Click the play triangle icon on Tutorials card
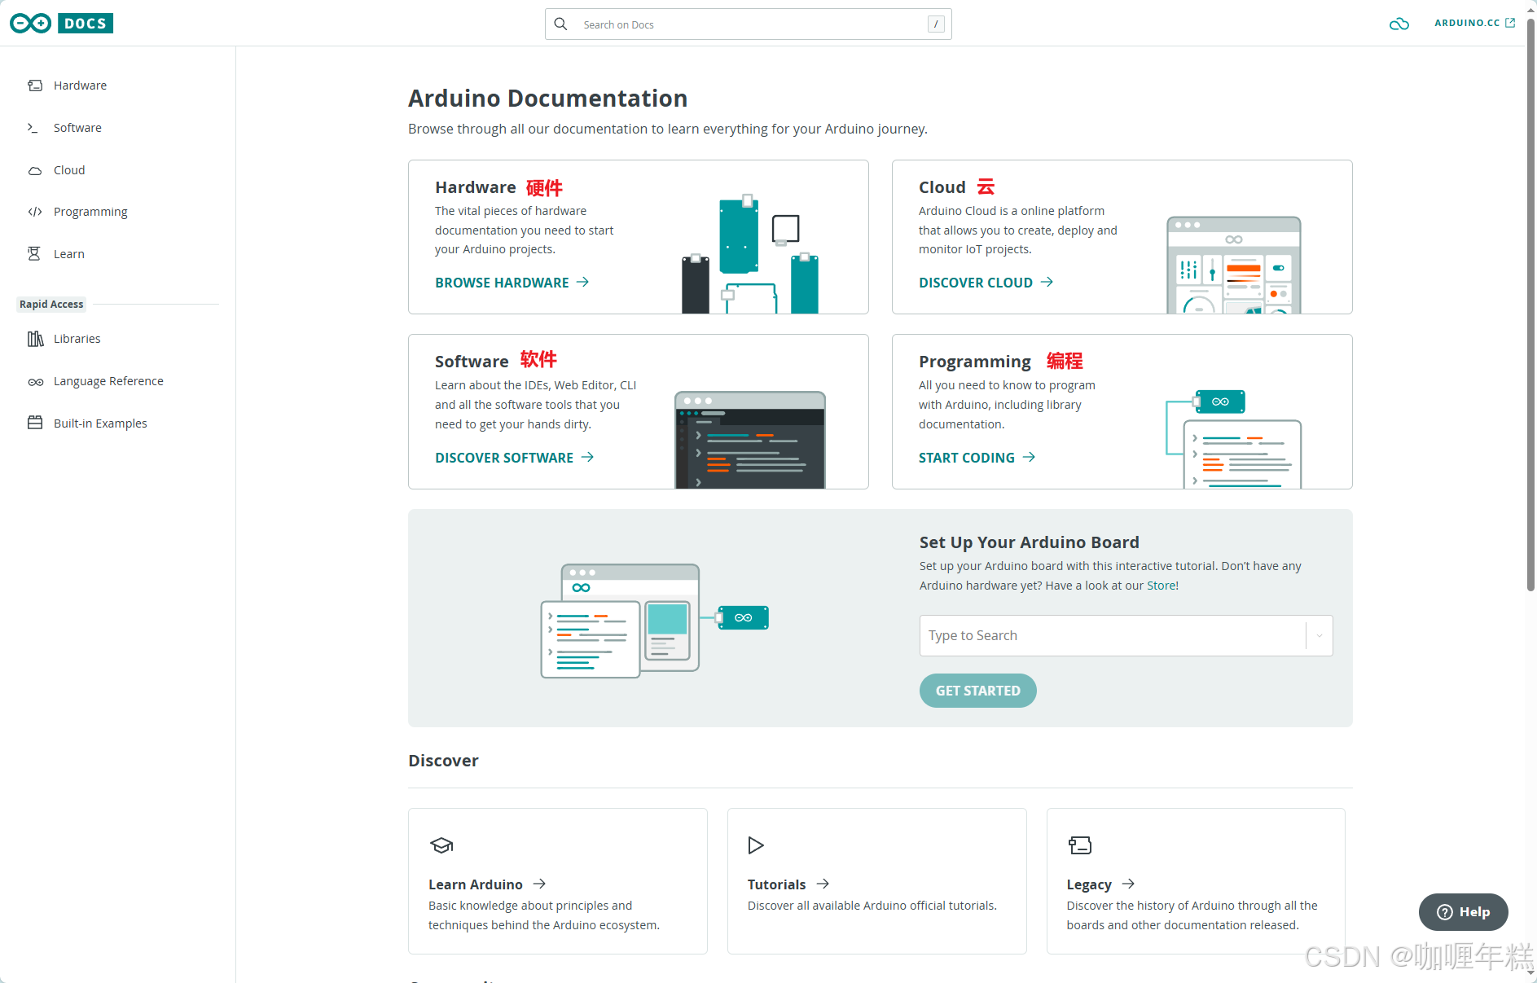1537x983 pixels. (x=756, y=845)
